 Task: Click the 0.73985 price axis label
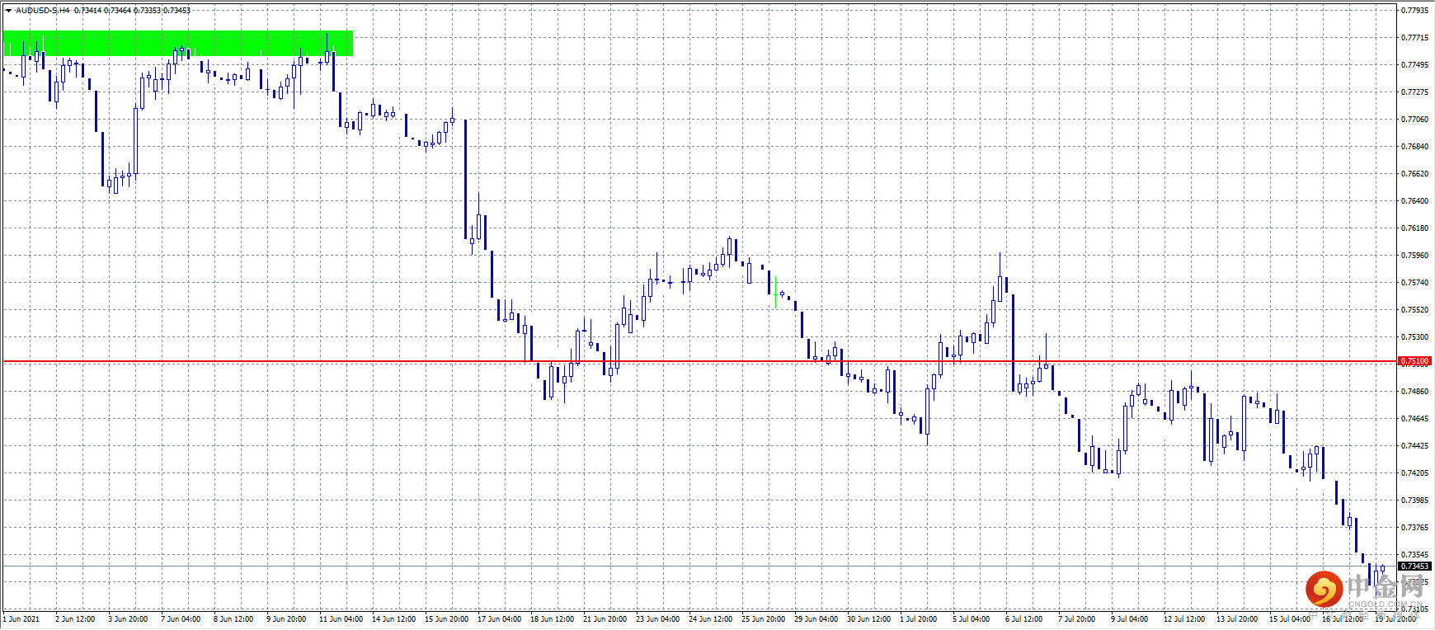[x=1415, y=501]
